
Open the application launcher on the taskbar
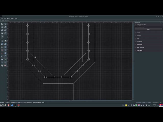(2, 105)
